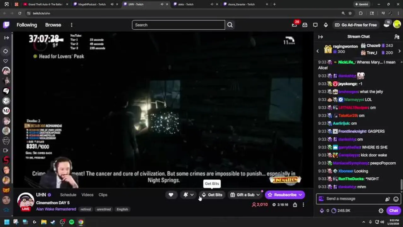Screen dimensions: 403x227
Task: Open the Whispers chat icon
Action: pos(315,25)
